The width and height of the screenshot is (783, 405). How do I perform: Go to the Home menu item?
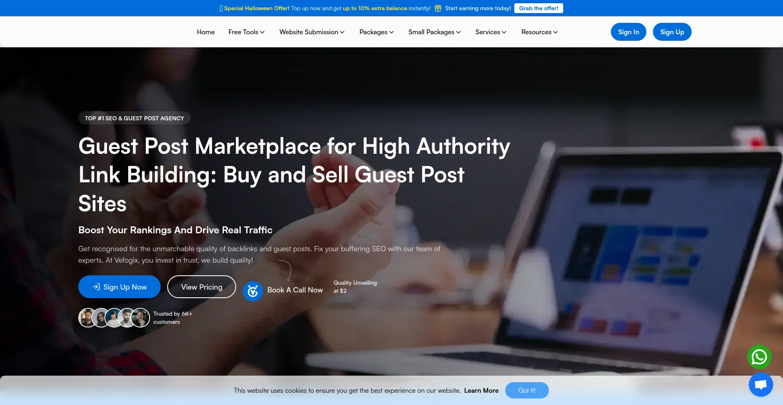206,32
